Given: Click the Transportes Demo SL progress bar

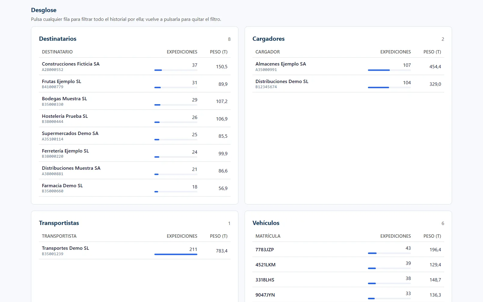Looking at the screenshot, I should click(176, 254).
